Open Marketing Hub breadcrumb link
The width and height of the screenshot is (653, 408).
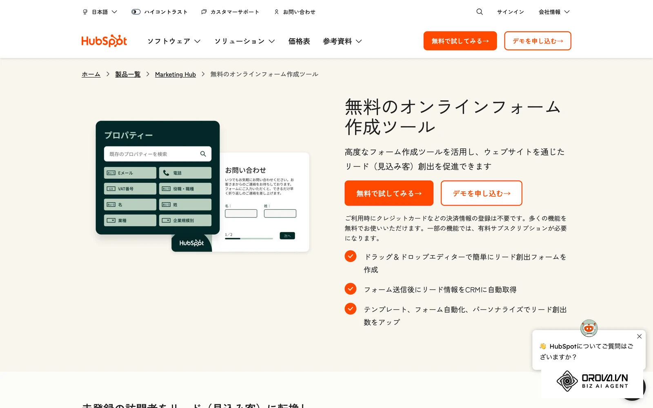[x=175, y=74]
